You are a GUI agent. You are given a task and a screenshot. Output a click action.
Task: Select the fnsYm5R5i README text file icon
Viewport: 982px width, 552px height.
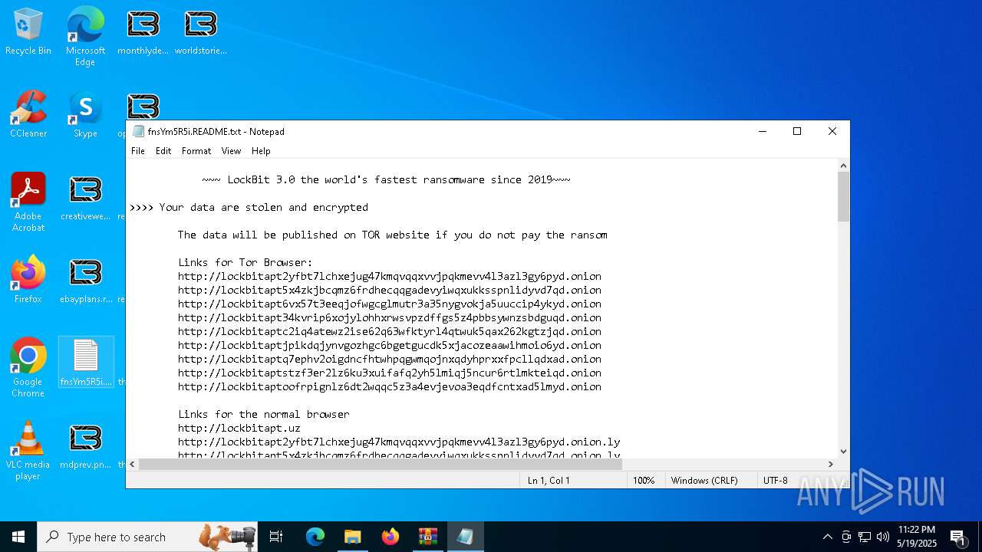point(85,362)
